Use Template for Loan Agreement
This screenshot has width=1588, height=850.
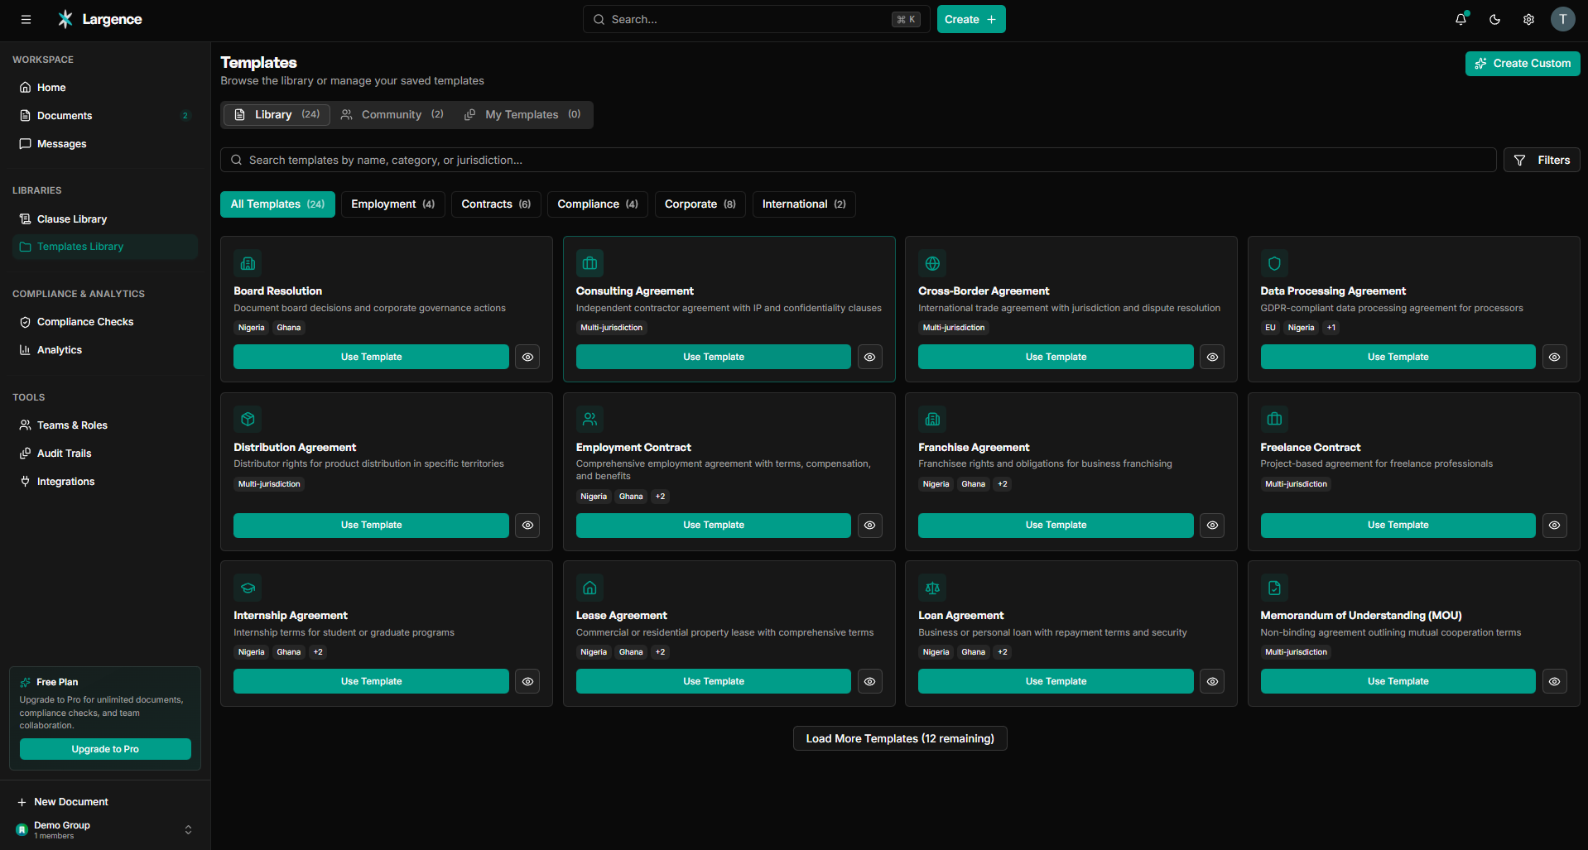pyautogui.click(x=1056, y=681)
